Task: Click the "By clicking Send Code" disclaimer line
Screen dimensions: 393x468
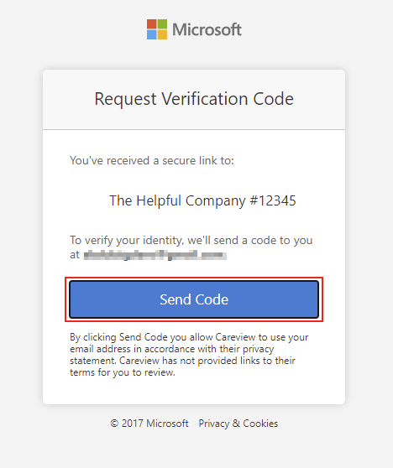Action: (189, 337)
